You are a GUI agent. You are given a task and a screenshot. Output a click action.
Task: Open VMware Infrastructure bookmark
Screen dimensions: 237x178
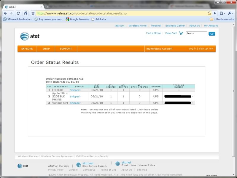coord(18,19)
